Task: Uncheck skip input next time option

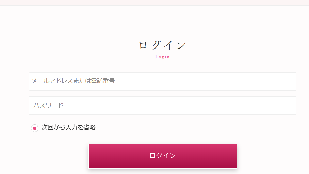Action: pyautogui.click(x=34, y=128)
